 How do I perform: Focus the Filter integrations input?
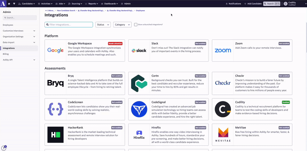pyautogui.click(x=69, y=25)
